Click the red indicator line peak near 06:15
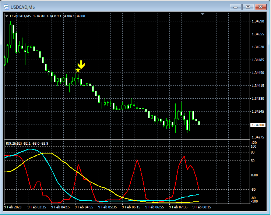This screenshot has height=215, width=271. (x=137, y=161)
